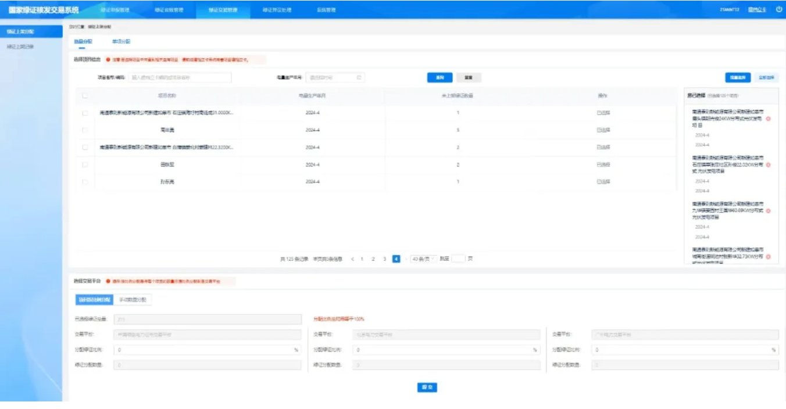This screenshot has height=409, width=786.
Task: Open 系统管理 in the top navigation
Action: 326,10
